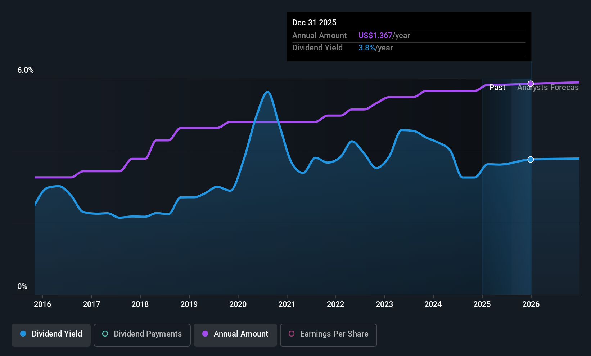Click the purple Annual Amount data point marker
The image size is (591, 356).
tap(531, 84)
